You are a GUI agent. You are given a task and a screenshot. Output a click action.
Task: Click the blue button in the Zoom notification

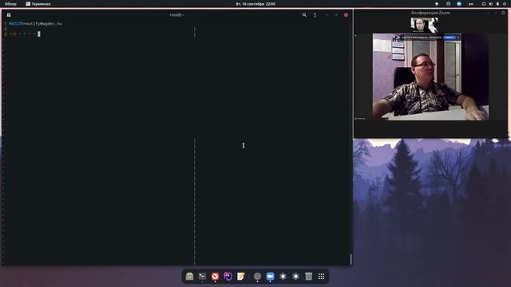point(450,37)
